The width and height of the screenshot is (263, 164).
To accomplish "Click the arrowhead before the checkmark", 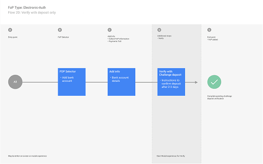I will pyautogui.click(x=196, y=82).
